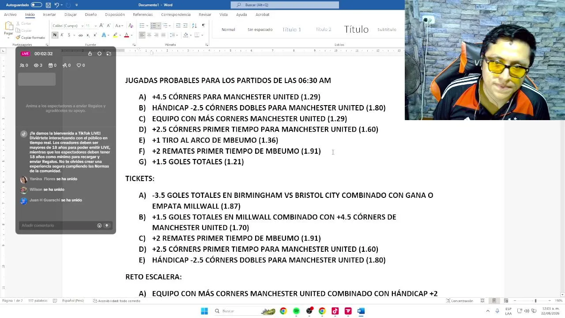Apply text effects and typography
Viewport: 565px width, 318px height.
(104, 35)
